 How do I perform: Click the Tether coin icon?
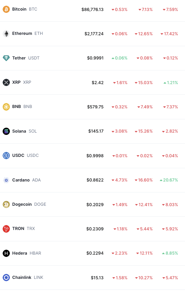[6, 58]
